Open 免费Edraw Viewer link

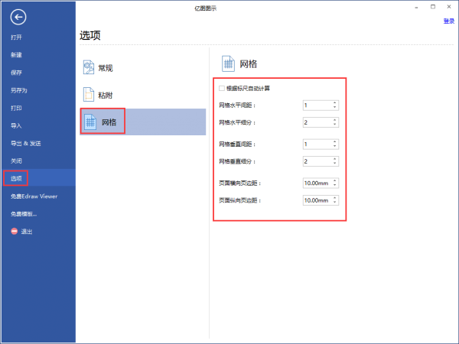tap(34, 196)
